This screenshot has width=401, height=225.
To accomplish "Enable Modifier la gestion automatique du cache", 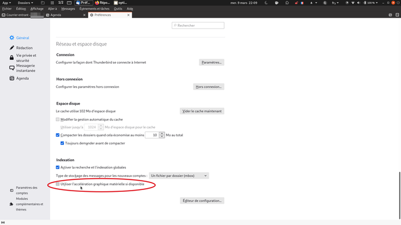I will click(x=58, y=119).
